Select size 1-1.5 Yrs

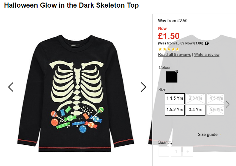pyautogui.click(x=175, y=98)
